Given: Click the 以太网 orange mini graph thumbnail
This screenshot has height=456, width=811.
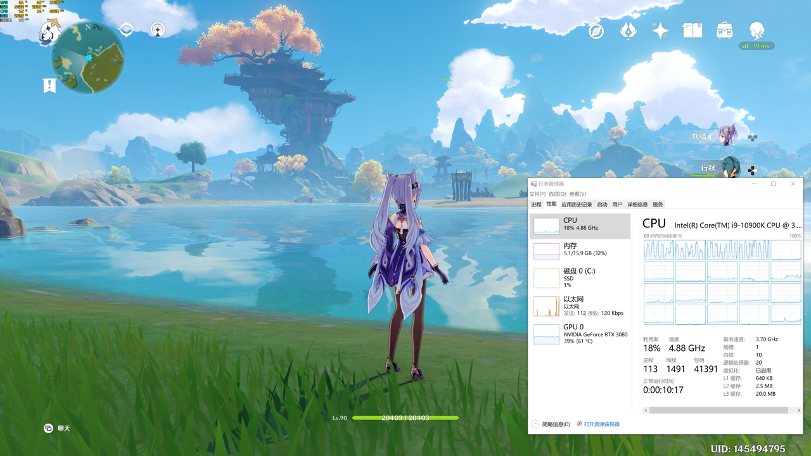Looking at the screenshot, I should pos(546,306).
